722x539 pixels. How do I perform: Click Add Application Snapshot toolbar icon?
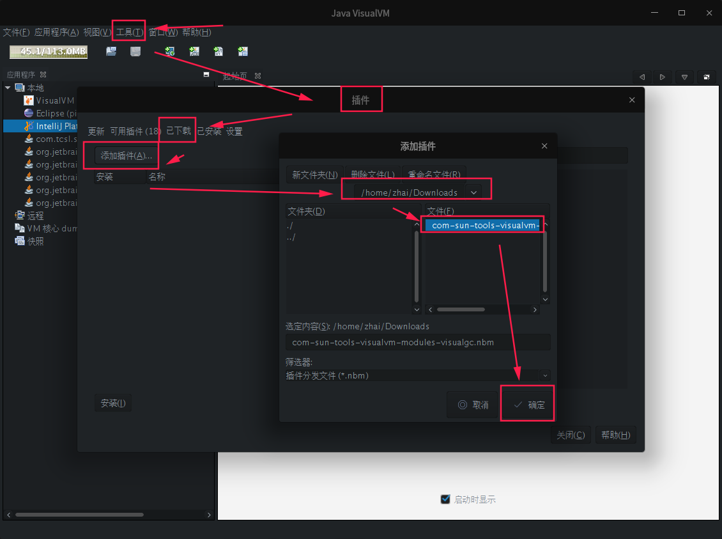pos(243,52)
